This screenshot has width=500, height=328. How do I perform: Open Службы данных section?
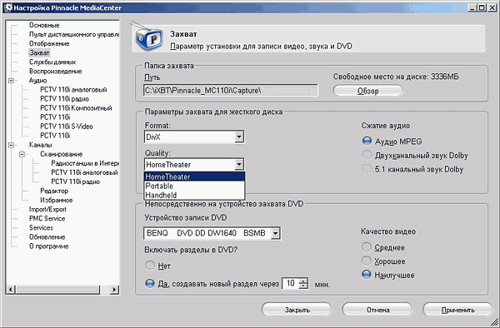click(x=52, y=62)
